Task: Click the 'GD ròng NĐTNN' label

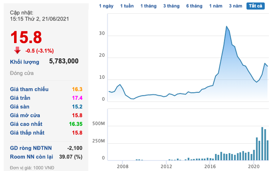Action: [x=31, y=148]
